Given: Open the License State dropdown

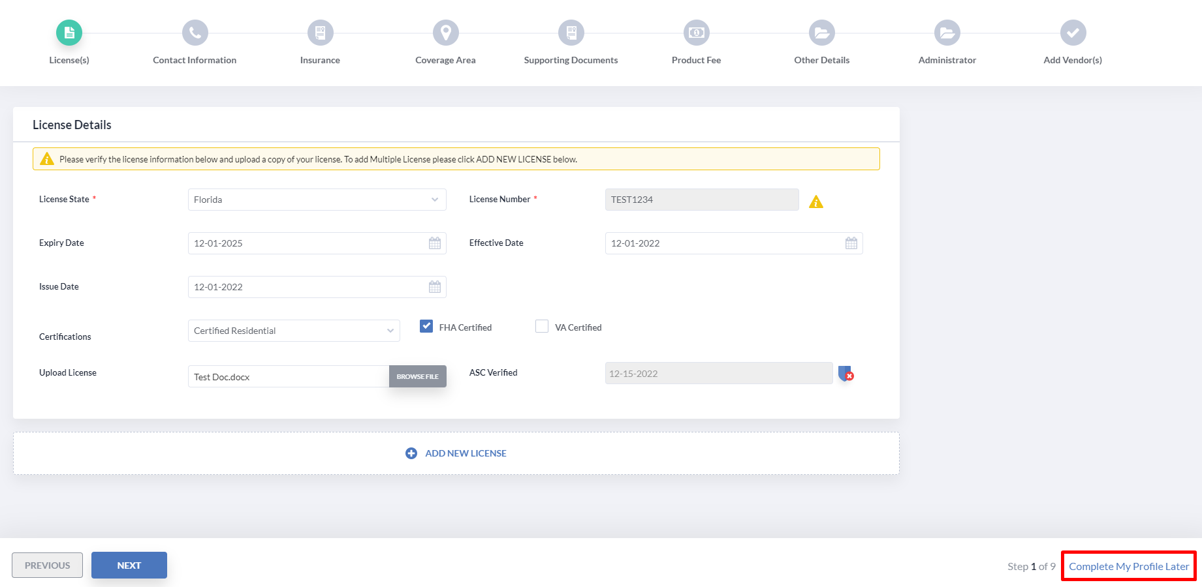Looking at the screenshot, I should point(435,200).
